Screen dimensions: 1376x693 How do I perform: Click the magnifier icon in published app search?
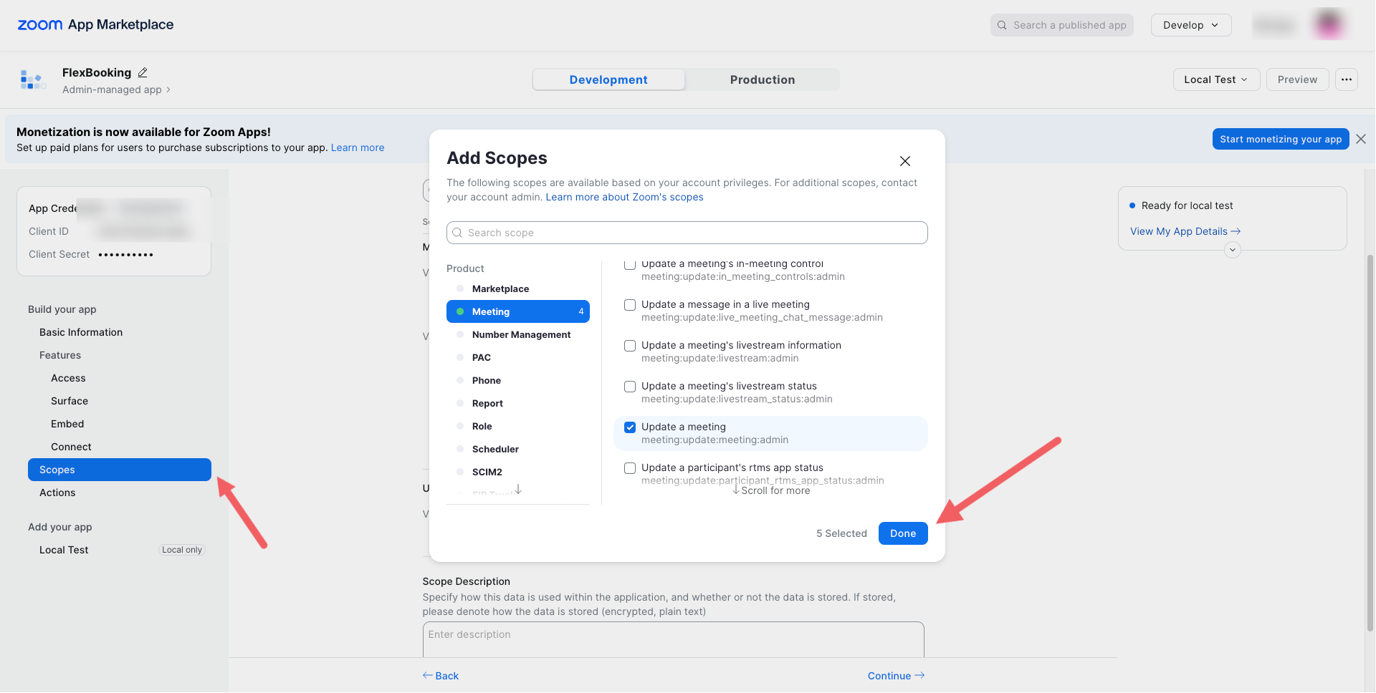pyautogui.click(x=1002, y=25)
